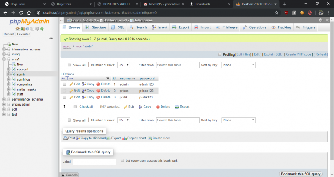
Task: Click the bookmark Label input field
Action: tap(94, 162)
